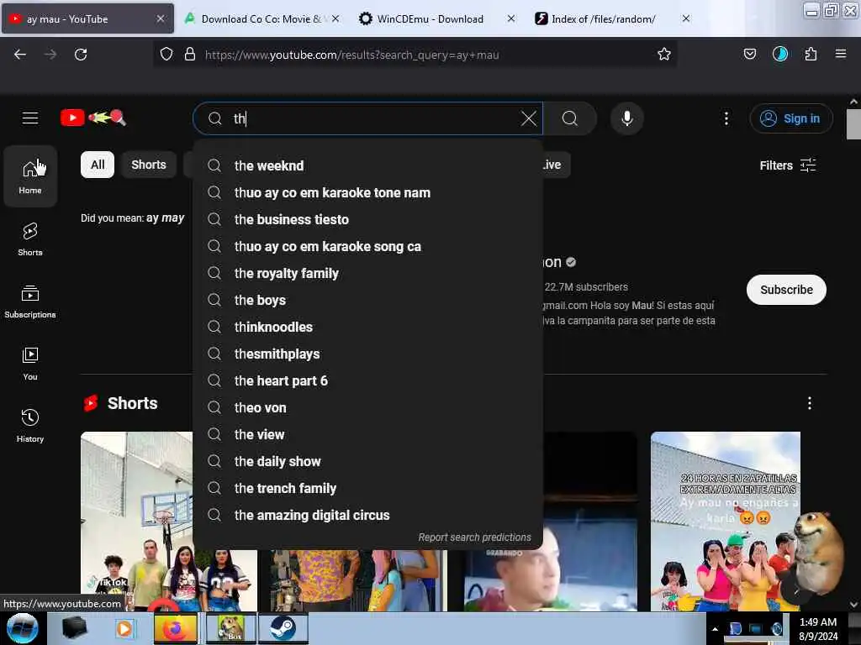Select the Shorts filter chip

149,165
